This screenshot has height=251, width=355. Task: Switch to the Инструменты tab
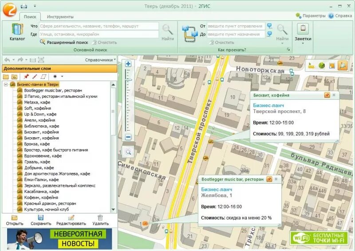click(60, 17)
